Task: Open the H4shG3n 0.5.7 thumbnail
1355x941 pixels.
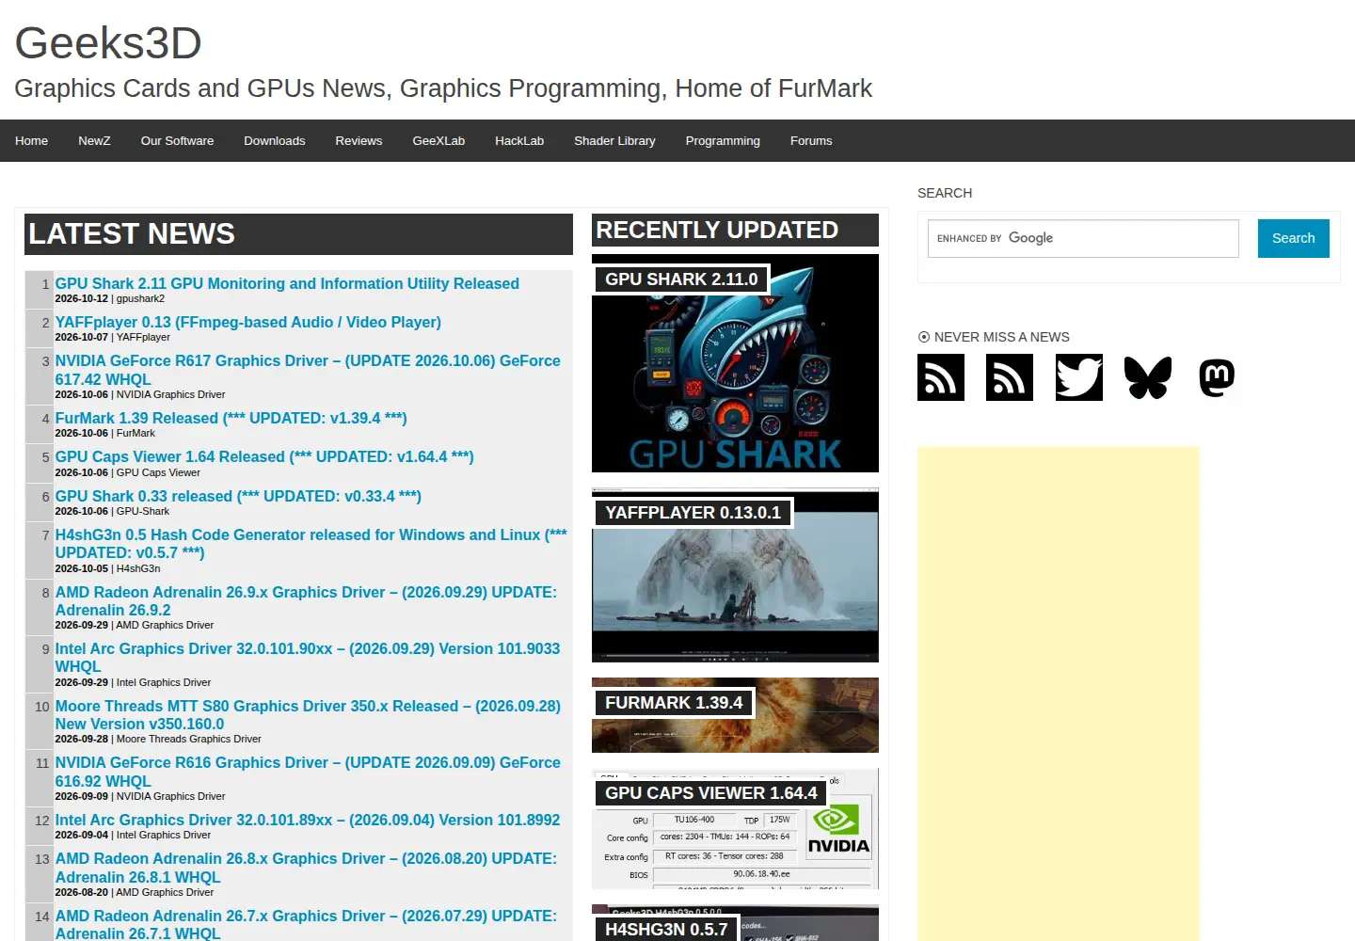Action: click(735, 923)
